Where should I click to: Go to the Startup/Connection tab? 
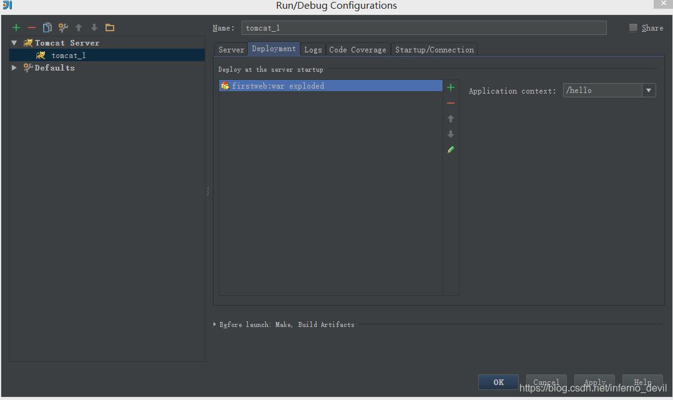435,49
